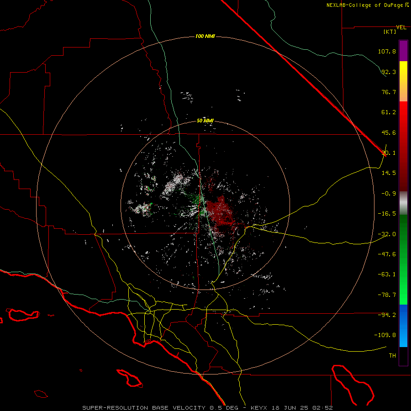Click the 107.8 velocity scale value
This screenshot has height=411, width=411.
(x=387, y=51)
